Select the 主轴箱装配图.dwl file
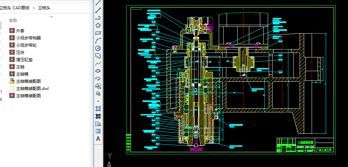The image size is (348, 167). [32, 88]
